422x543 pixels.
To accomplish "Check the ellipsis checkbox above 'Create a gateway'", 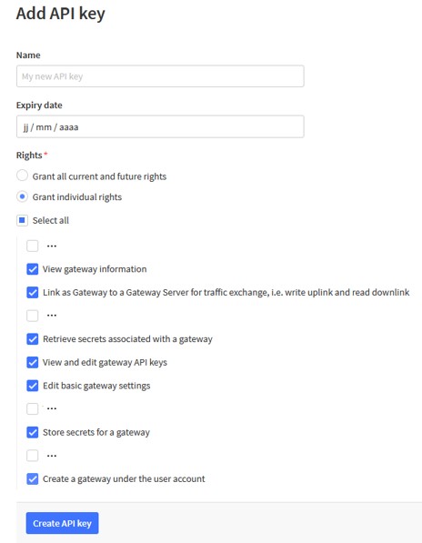I will coord(33,456).
